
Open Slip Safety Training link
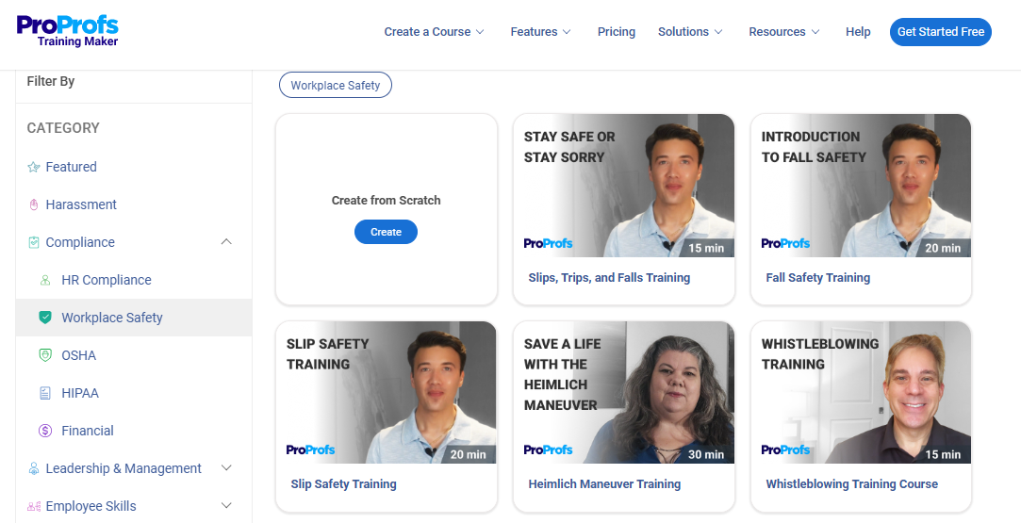[x=343, y=484]
